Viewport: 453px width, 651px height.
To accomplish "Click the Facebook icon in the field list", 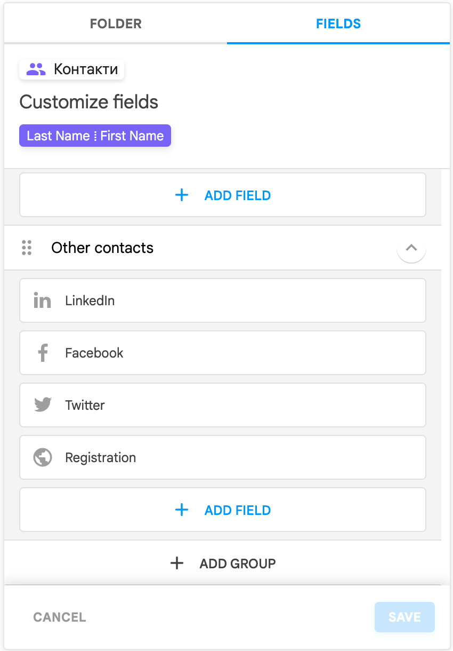I will (x=42, y=353).
